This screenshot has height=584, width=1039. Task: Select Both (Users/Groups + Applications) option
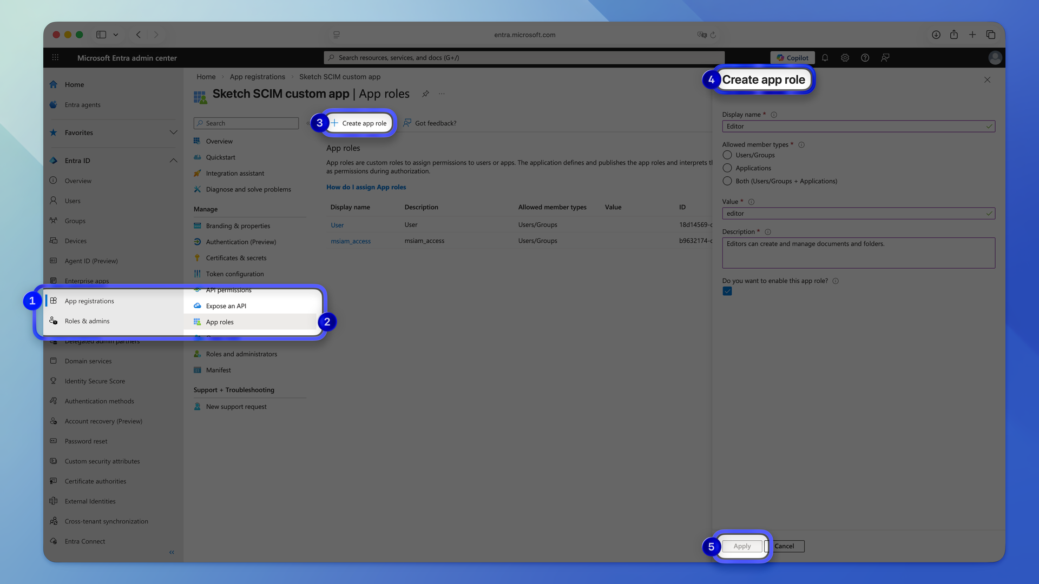click(727, 181)
